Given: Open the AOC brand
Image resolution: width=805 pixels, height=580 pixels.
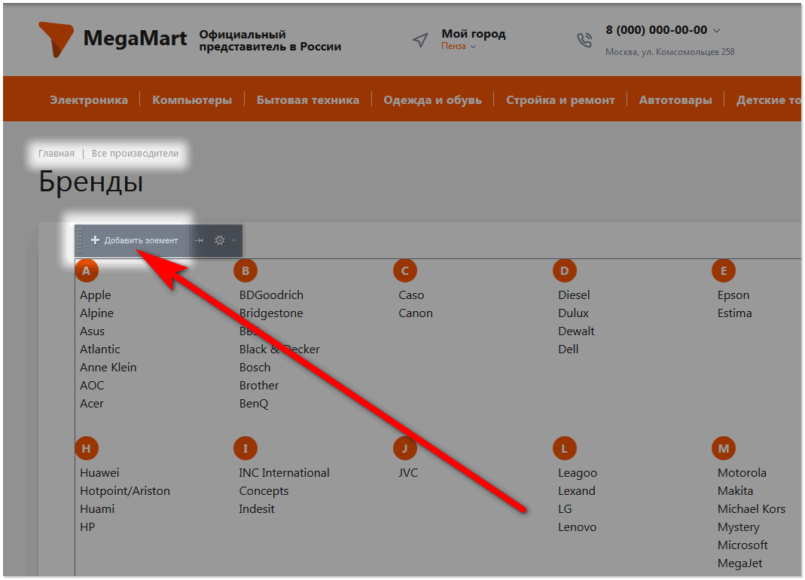Looking at the screenshot, I should [92, 385].
